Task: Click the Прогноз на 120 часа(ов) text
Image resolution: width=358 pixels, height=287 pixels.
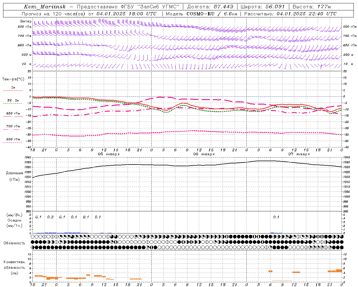Action: tap(54, 14)
